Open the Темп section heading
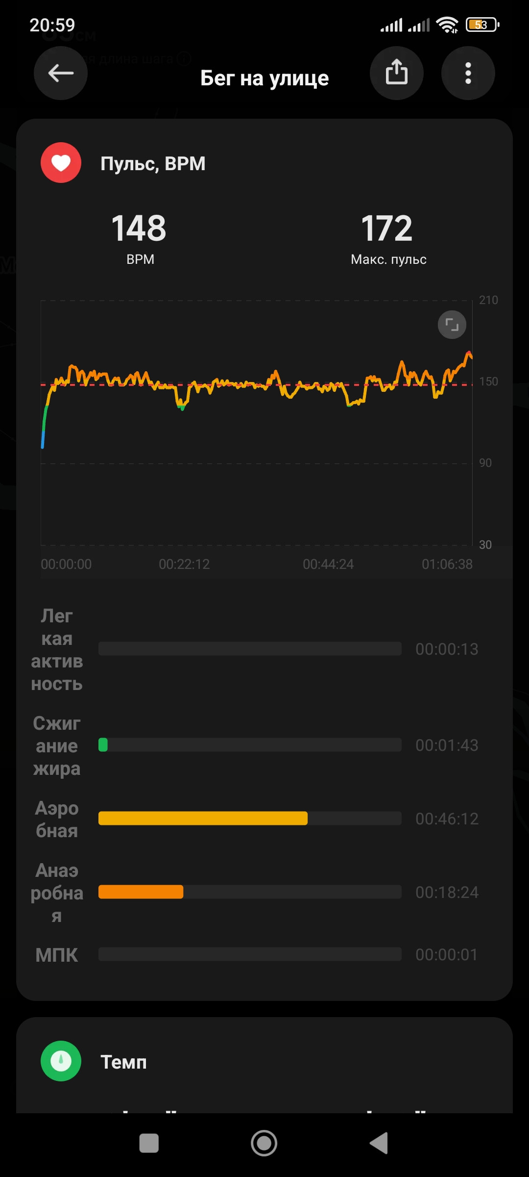 pyautogui.click(x=123, y=1062)
